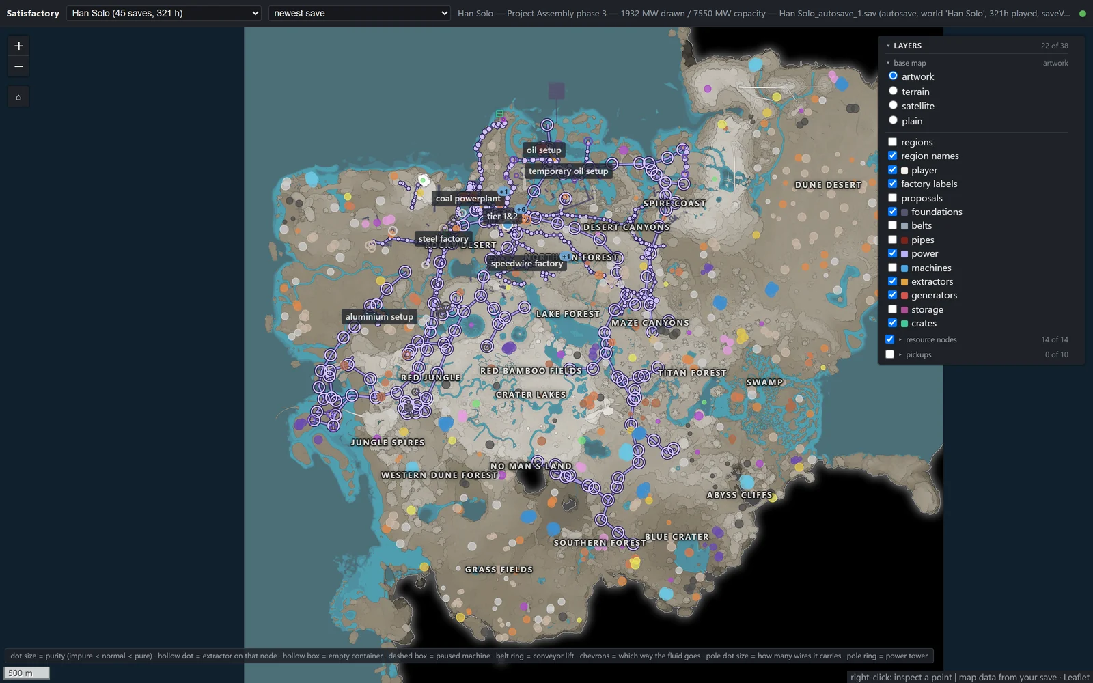
Task: Click the 'BLUE CRATER' region label
Action: tap(677, 537)
